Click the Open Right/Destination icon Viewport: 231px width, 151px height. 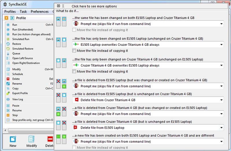click(8, 63)
